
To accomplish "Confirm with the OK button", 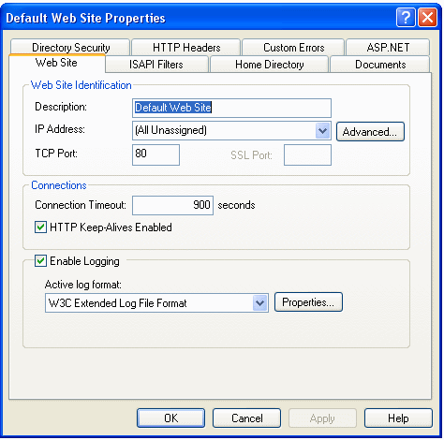I will pos(171,418).
